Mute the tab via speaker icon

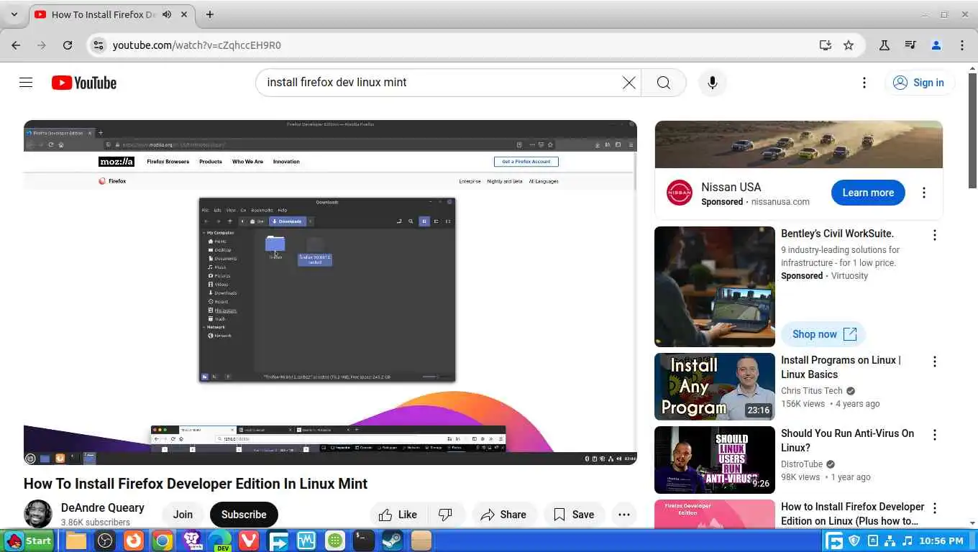coord(167,14)
